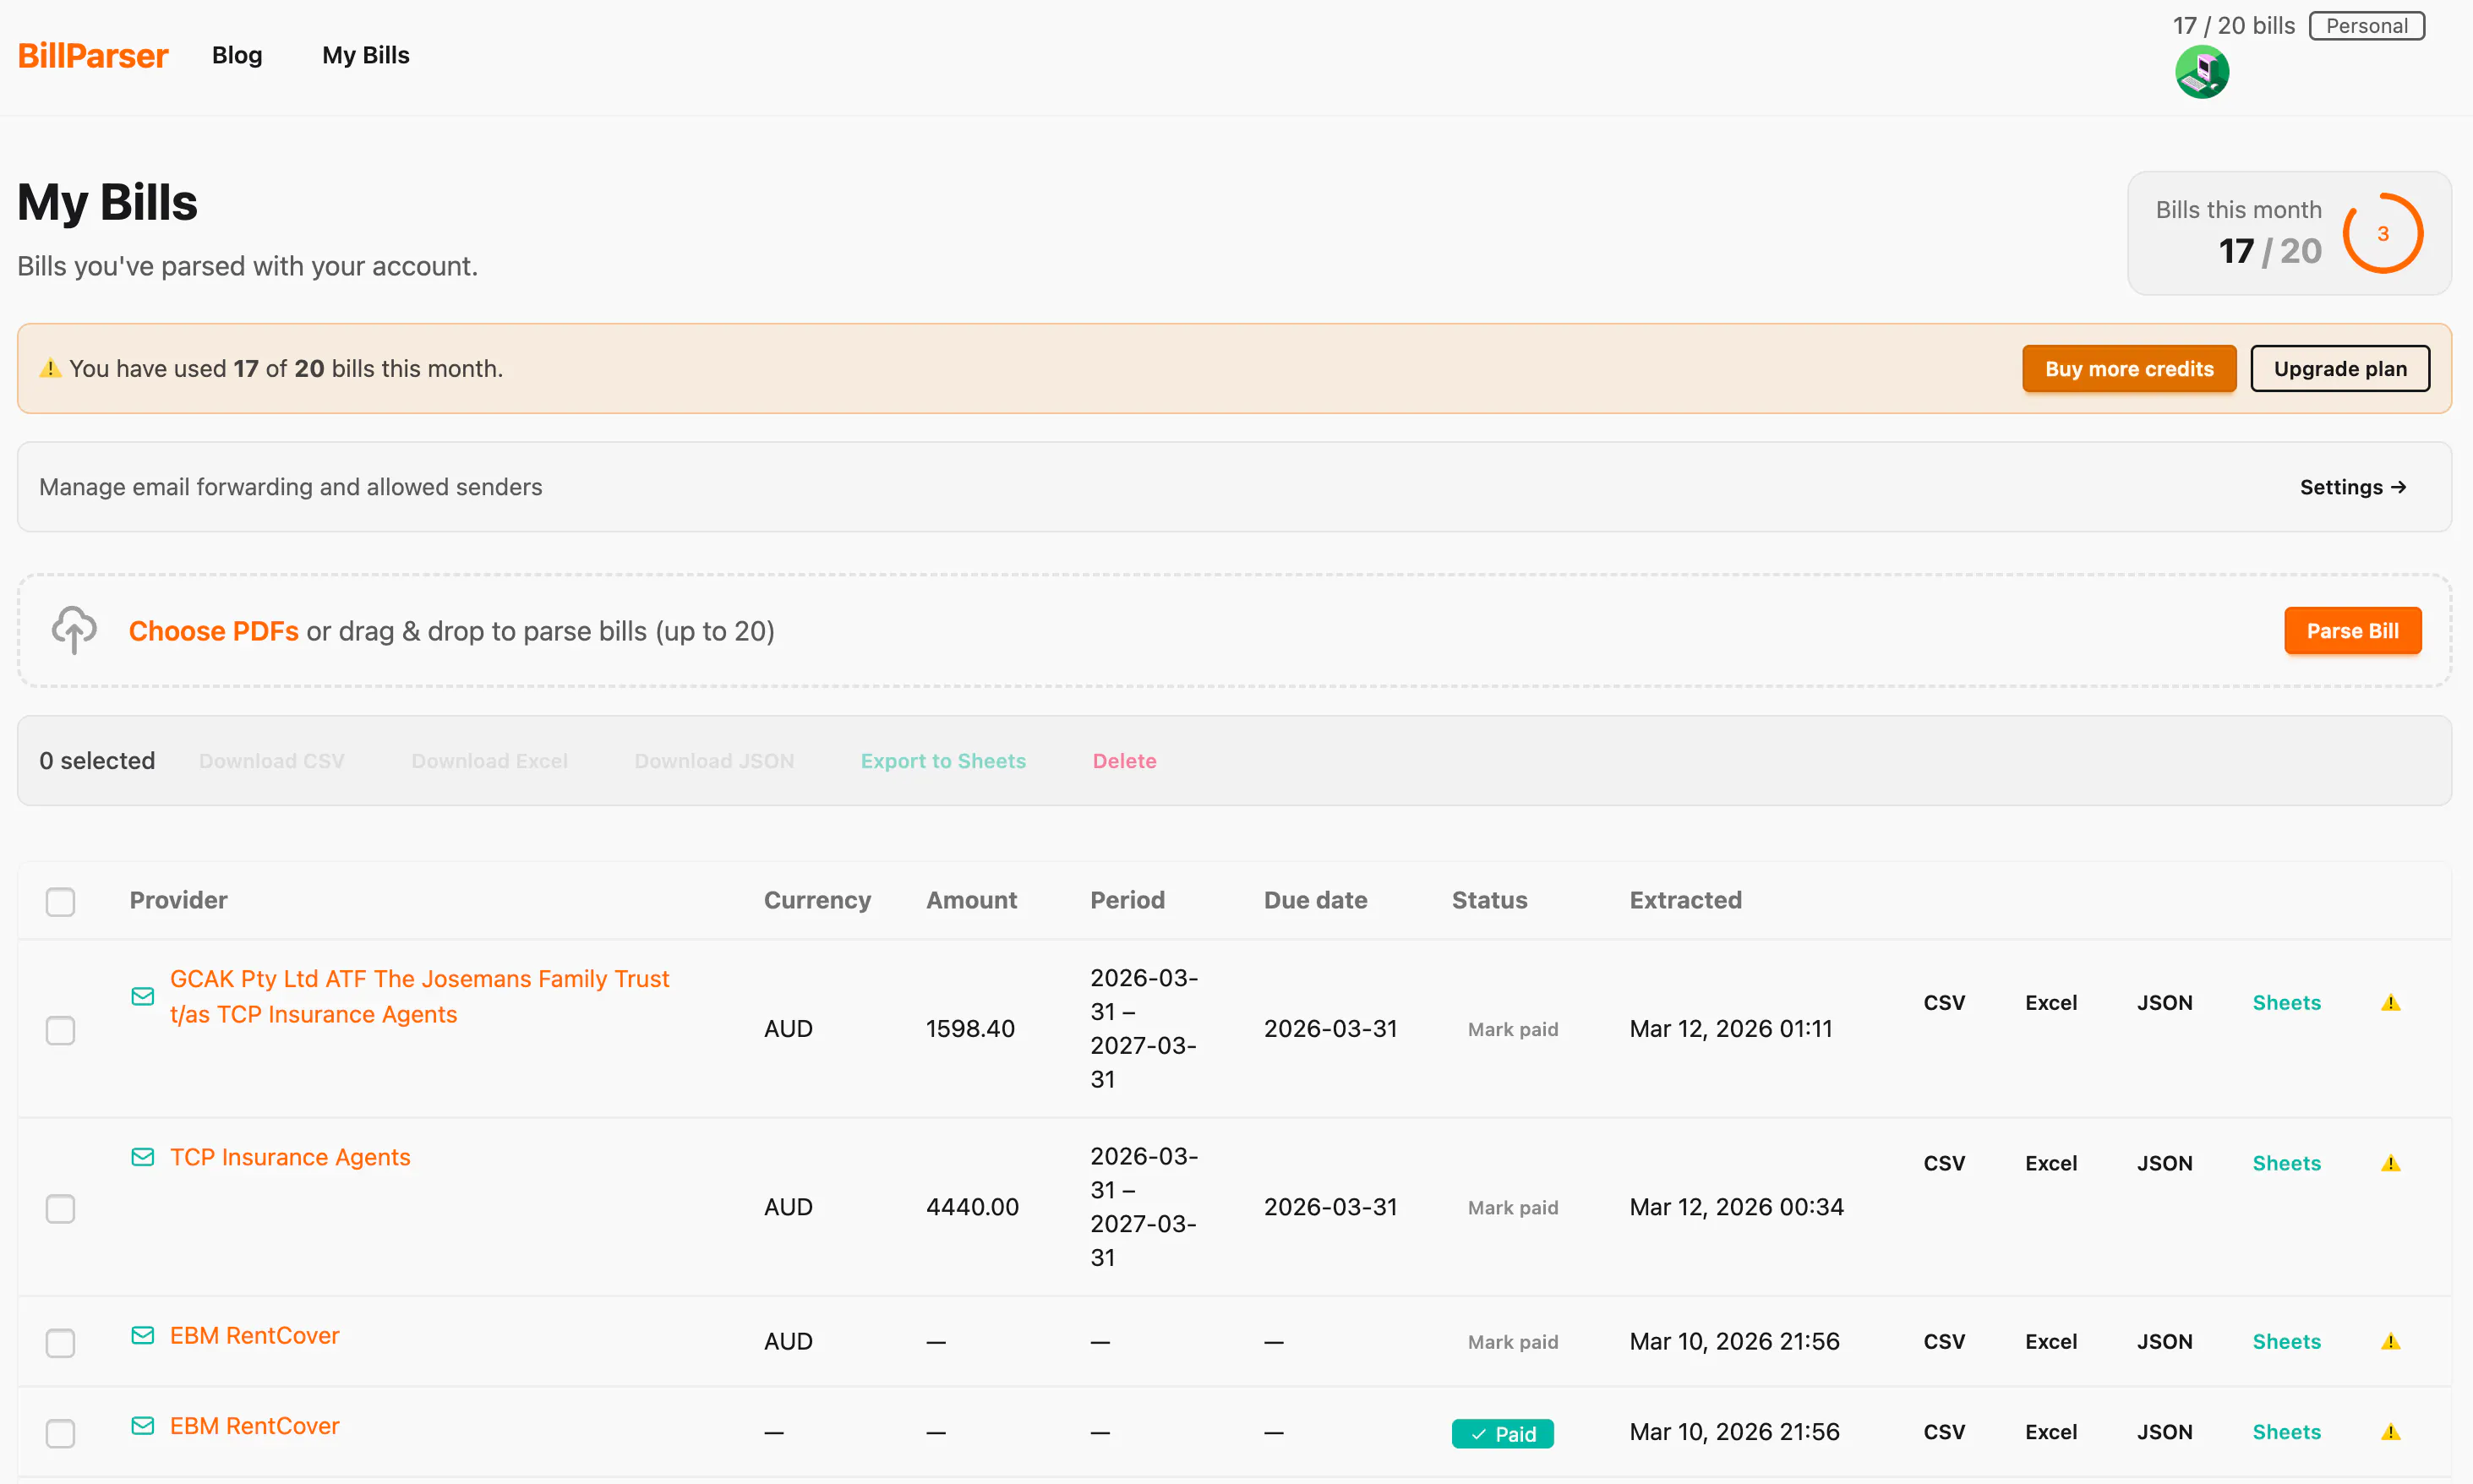Viewport: 2473px width, 1484px height.
Task: Go to My Bills in navigation
Action: (365, 55)
